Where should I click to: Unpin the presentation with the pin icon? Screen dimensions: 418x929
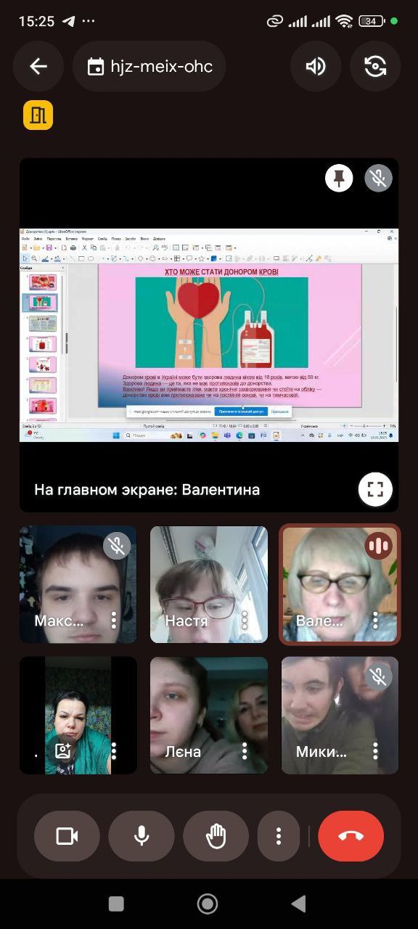(339, 178)
